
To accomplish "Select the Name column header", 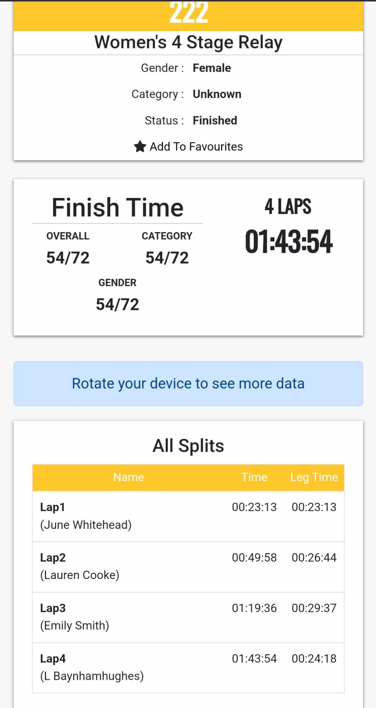I will (x=129, y=477).
